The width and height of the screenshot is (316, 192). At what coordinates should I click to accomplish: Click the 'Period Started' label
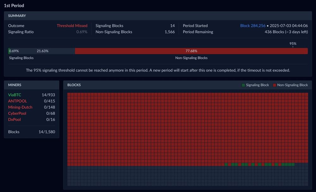click(x=195, y=26)
